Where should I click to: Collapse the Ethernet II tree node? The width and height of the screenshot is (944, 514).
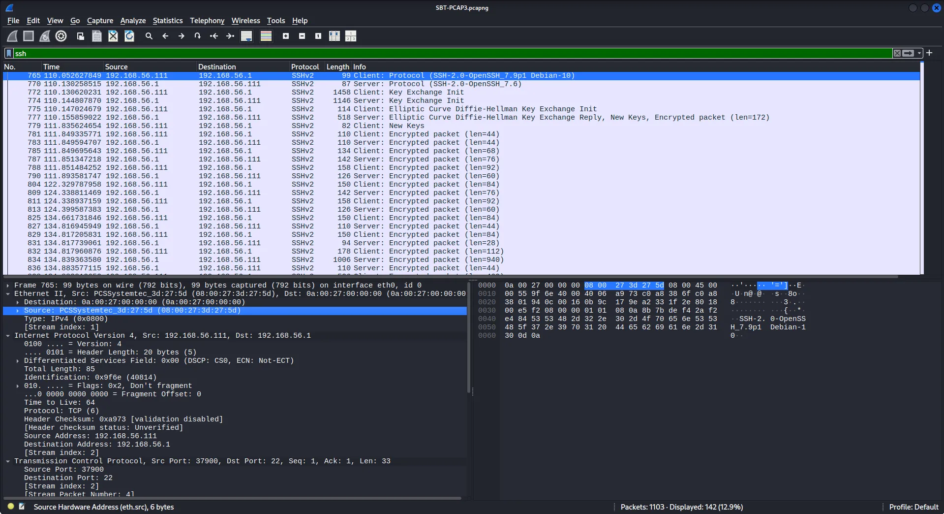8,294
